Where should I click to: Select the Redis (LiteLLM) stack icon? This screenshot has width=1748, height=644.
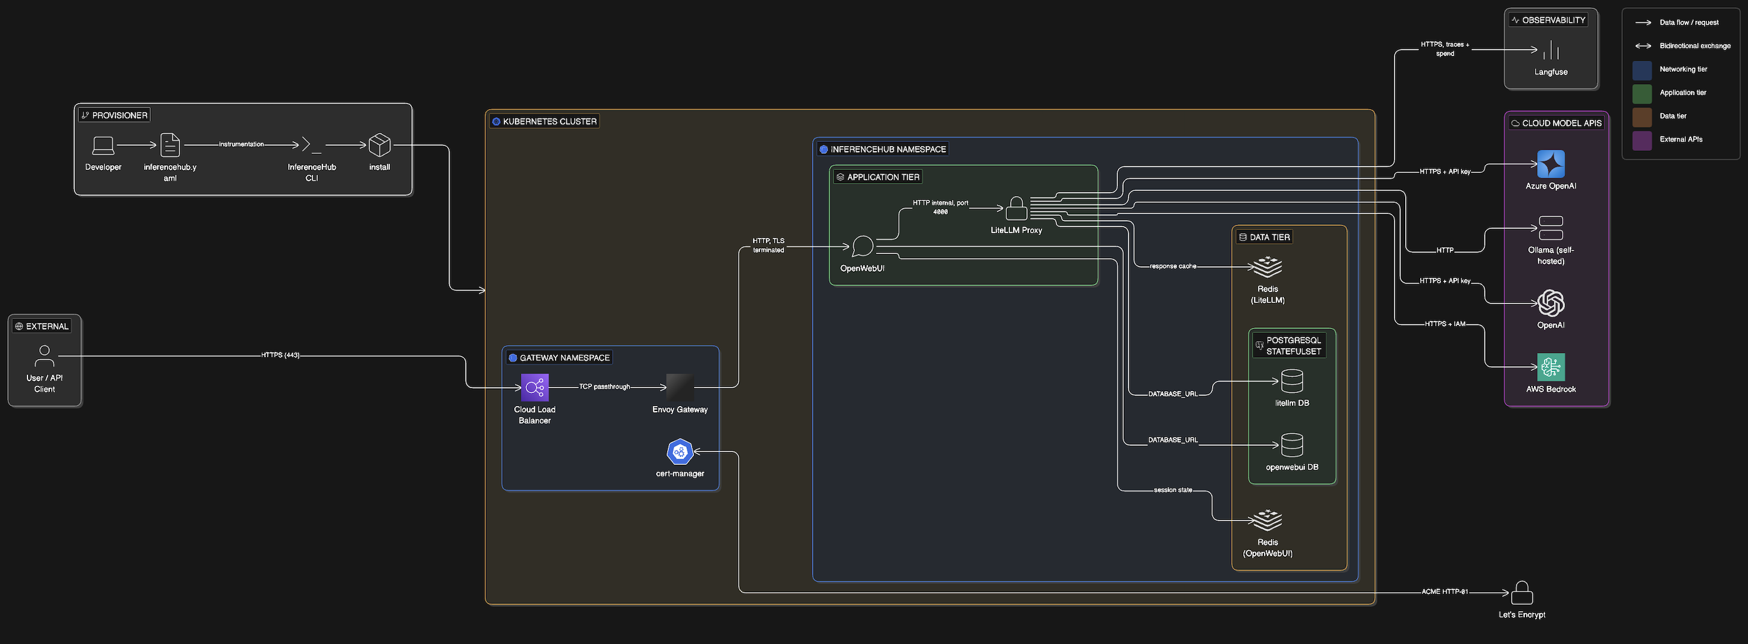coord(1267,267)
